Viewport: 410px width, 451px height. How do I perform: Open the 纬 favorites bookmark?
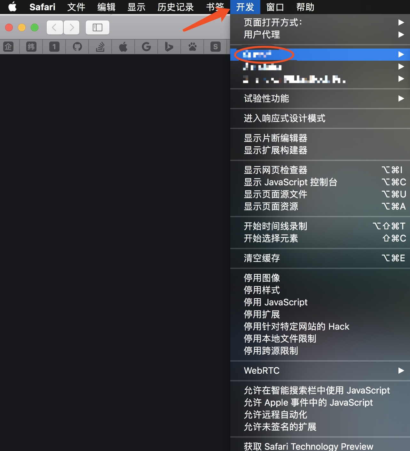coord(31,47)
